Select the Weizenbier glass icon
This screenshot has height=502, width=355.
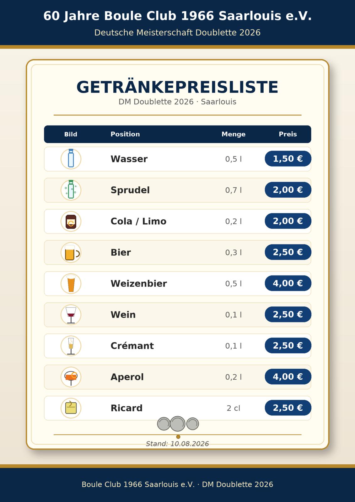(x=71, y=283)
